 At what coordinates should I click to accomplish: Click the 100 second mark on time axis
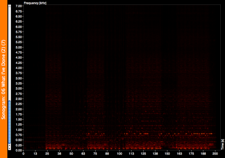click(119, 154)
